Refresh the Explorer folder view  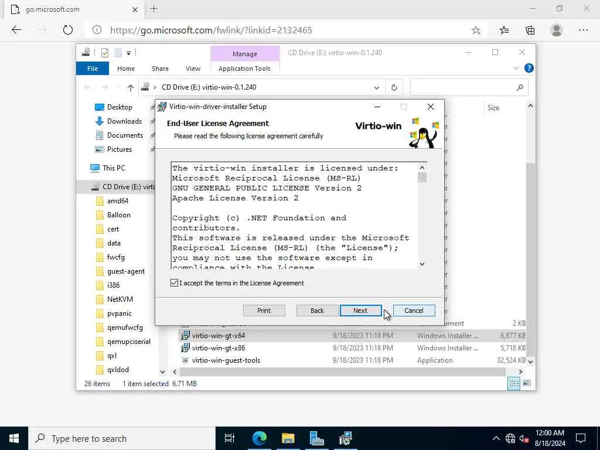pyautogui.click(x=394, y=88)
